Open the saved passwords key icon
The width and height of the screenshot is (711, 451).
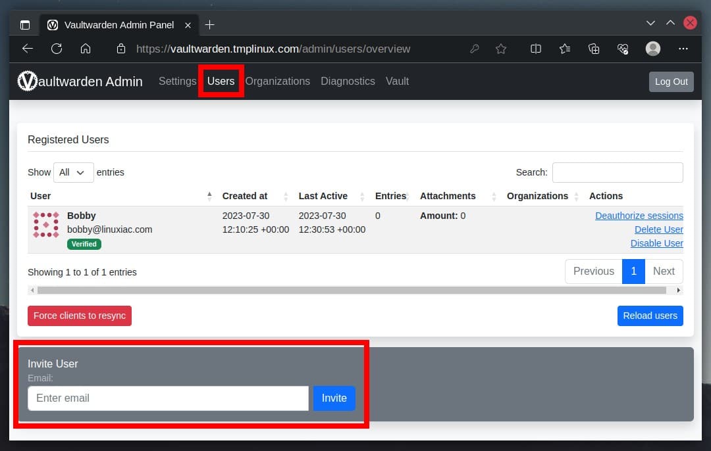[x=475, y=49]
